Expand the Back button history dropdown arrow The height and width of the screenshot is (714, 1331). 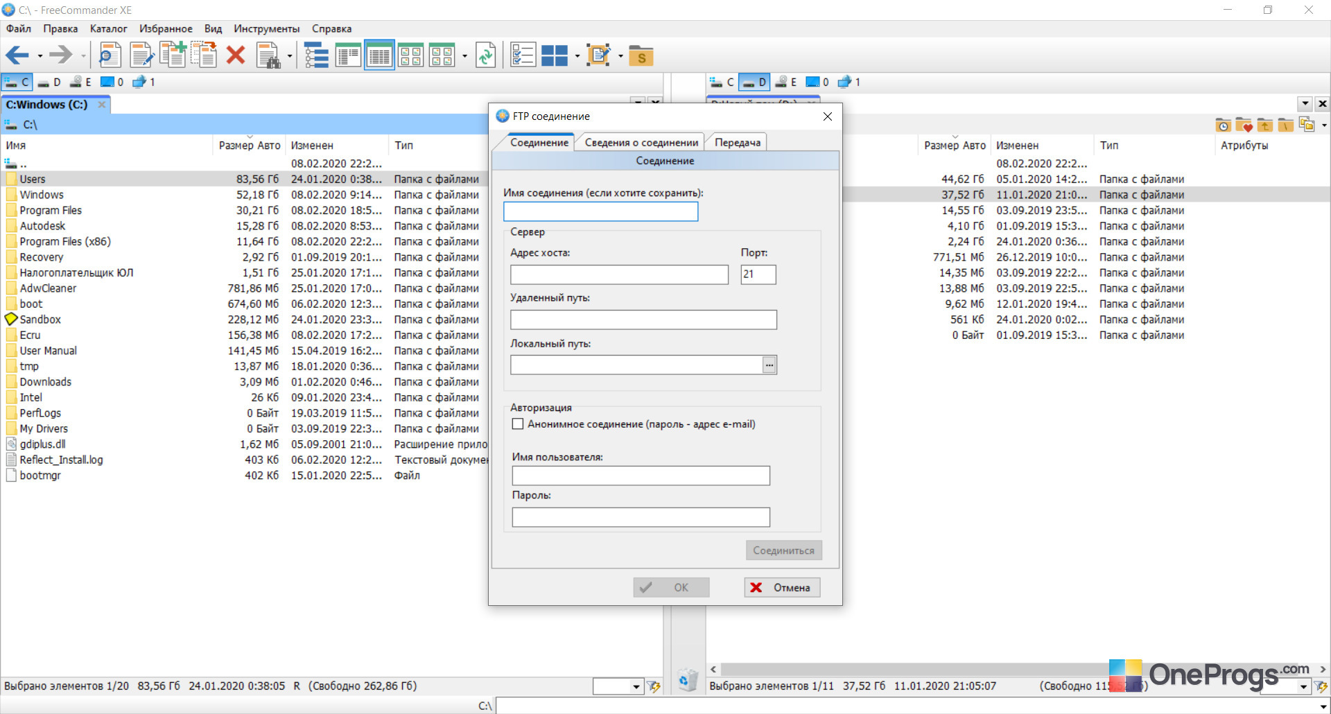point(40,55)
